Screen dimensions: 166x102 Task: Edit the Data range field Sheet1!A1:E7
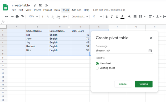pyautogui.click(x=124, y=51)
